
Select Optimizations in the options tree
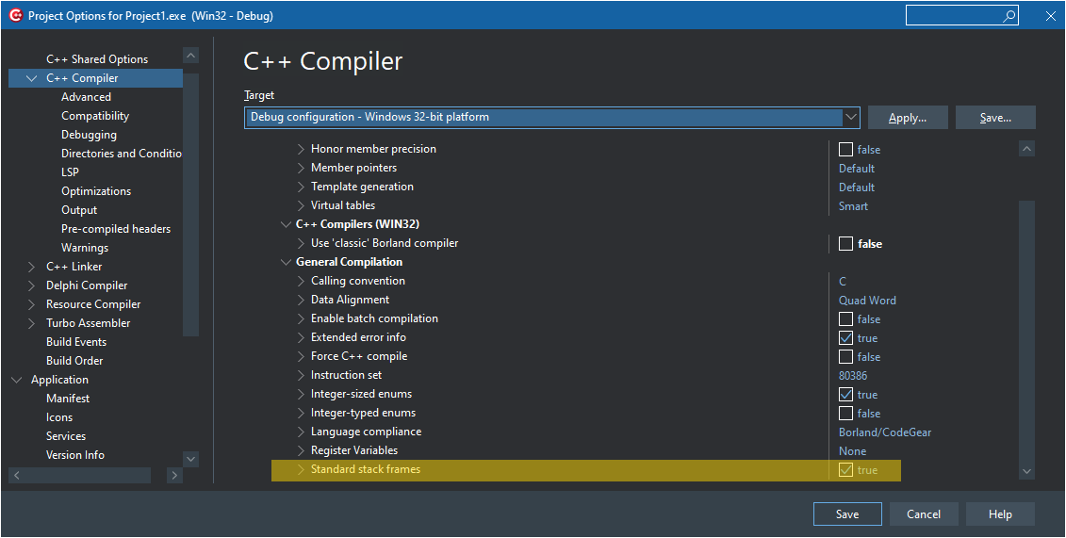click(96, 191)
